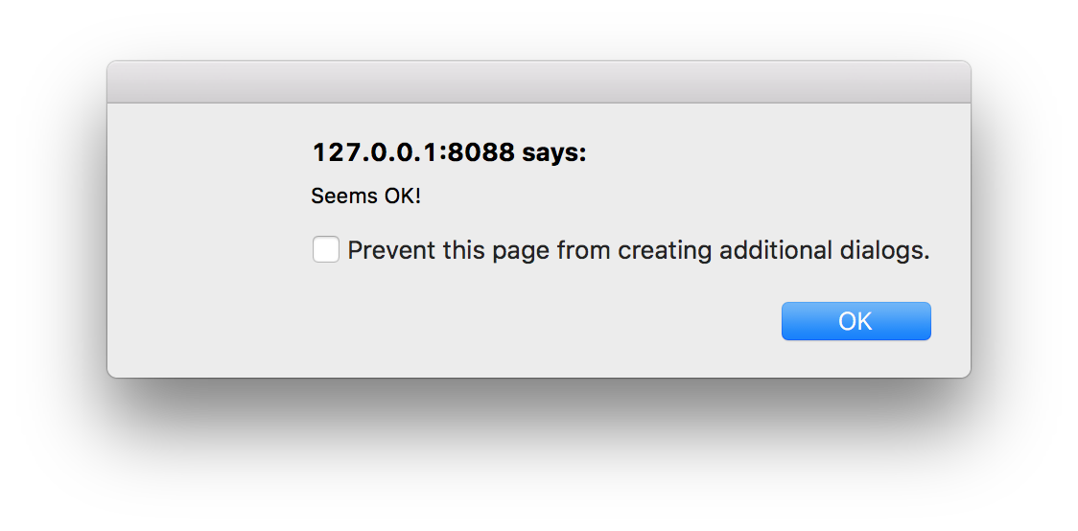Click the blue OK button
This screenshot has height=531, width=1078.
855,321
